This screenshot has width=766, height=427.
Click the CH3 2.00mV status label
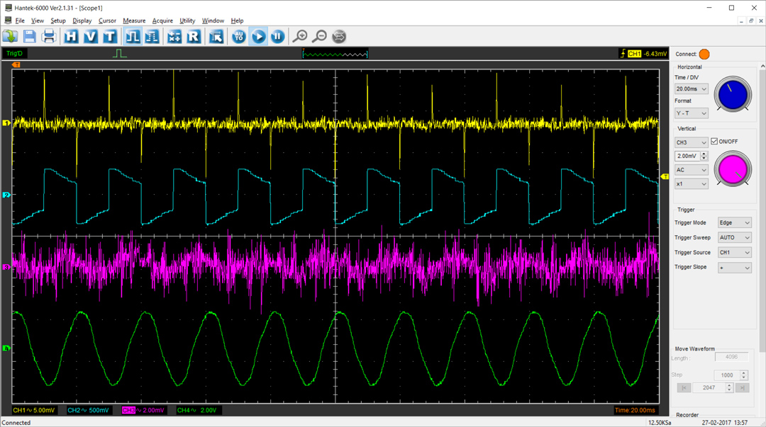[x=145, y=410]
